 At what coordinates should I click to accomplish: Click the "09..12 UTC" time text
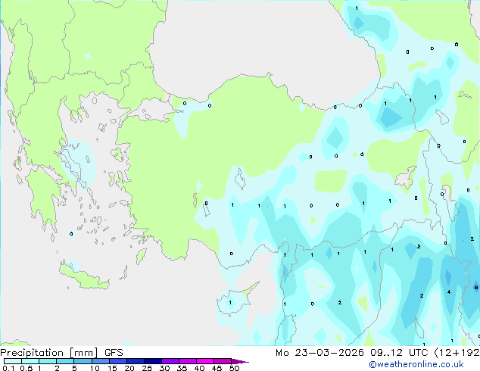(399, 353)
